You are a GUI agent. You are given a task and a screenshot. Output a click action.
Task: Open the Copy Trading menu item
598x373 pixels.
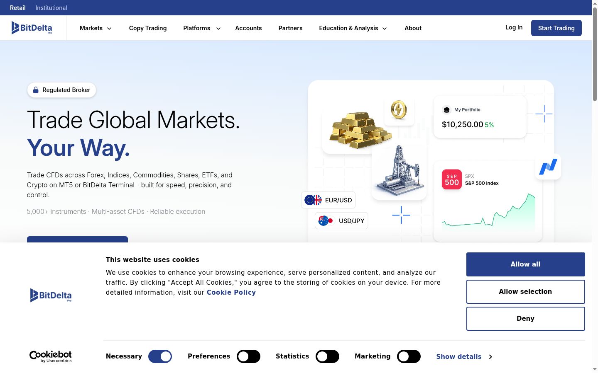coord(148,28)
